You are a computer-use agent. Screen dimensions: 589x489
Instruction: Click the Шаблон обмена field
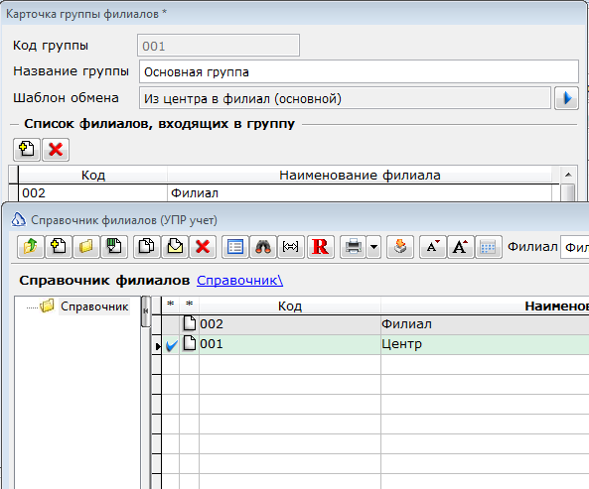point(345,98)
